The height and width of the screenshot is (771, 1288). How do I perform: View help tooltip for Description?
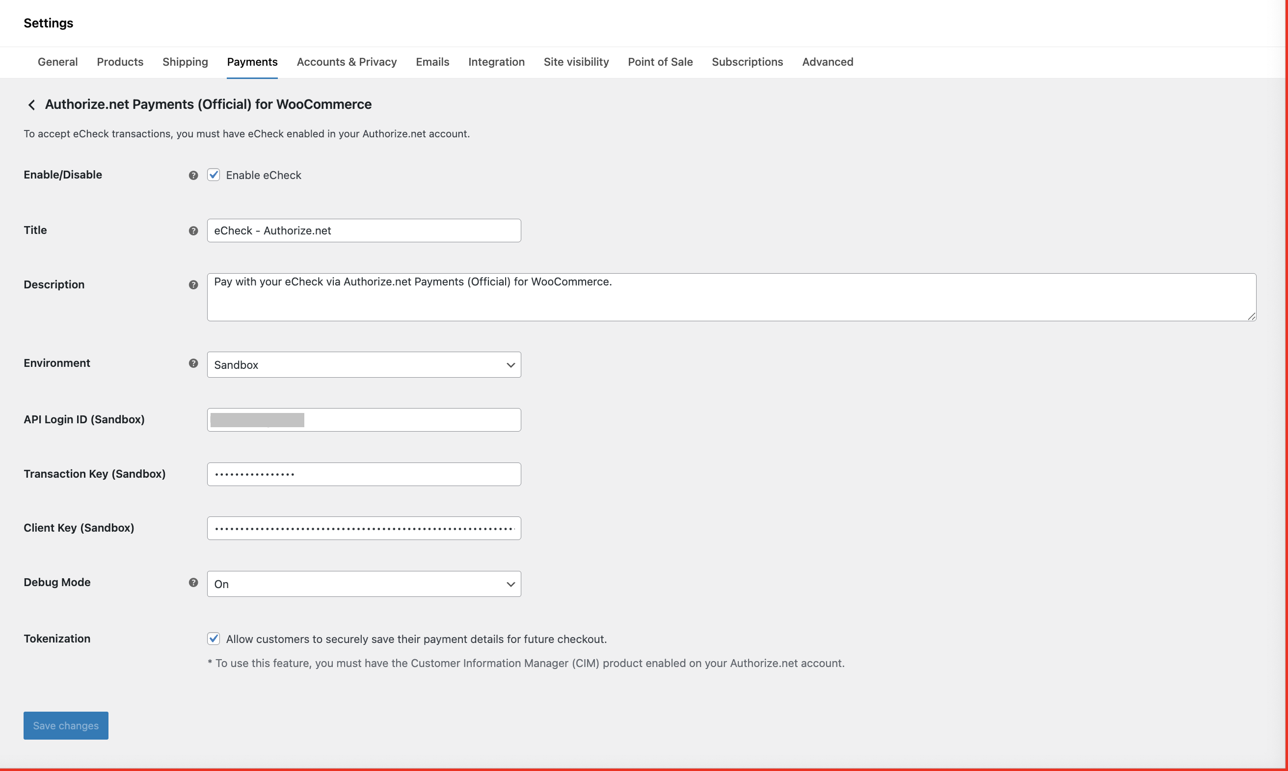coord(193,284)
